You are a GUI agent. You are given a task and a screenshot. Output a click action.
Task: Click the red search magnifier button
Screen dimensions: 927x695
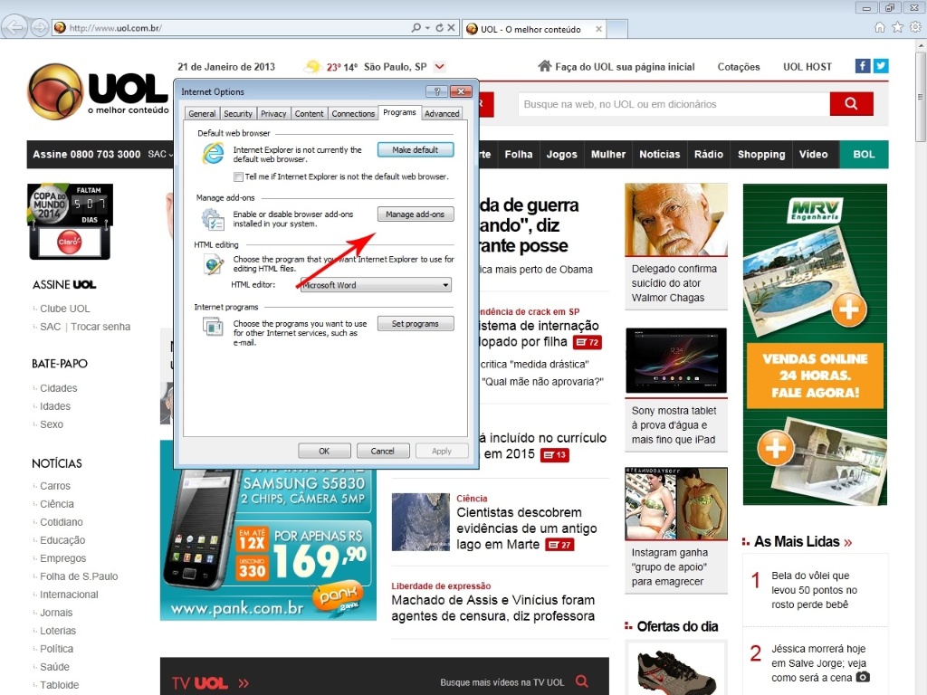pyautogui.click(x=851, y=104)
